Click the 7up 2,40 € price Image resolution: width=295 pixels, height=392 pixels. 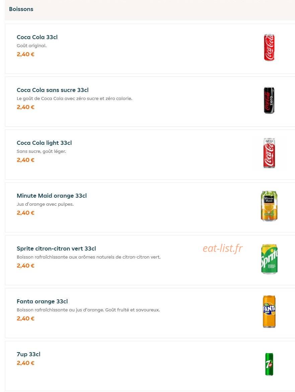[25, 363]
